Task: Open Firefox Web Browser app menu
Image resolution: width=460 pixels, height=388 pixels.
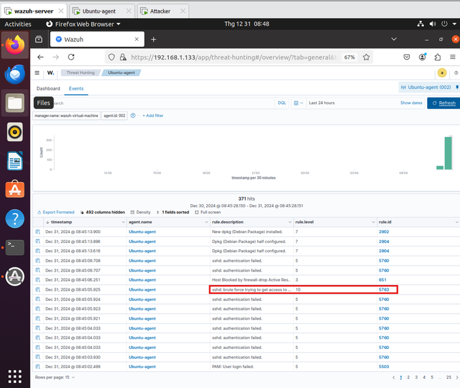Action: (83, 24)
